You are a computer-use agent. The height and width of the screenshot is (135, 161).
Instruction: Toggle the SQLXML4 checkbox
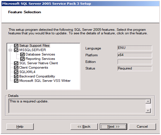(x=16, y=72)
